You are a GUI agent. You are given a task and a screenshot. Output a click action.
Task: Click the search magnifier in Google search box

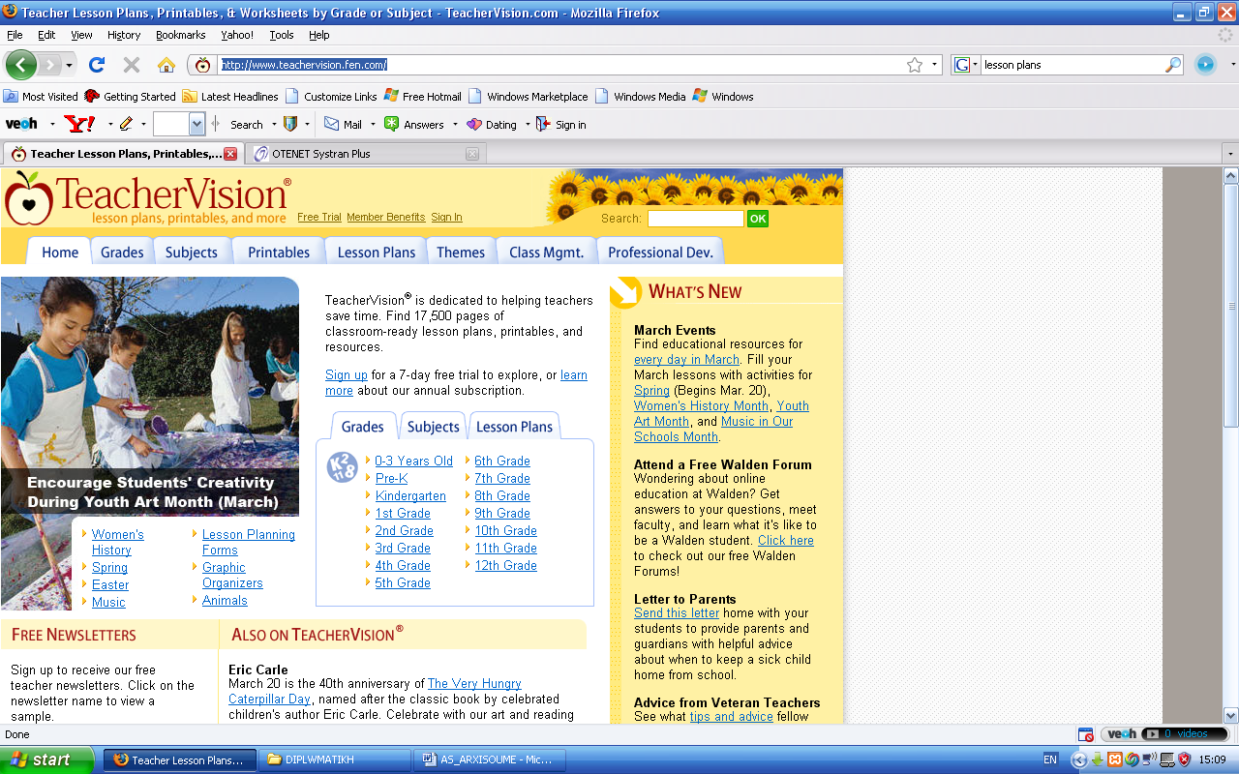[x=1173, y=65]
